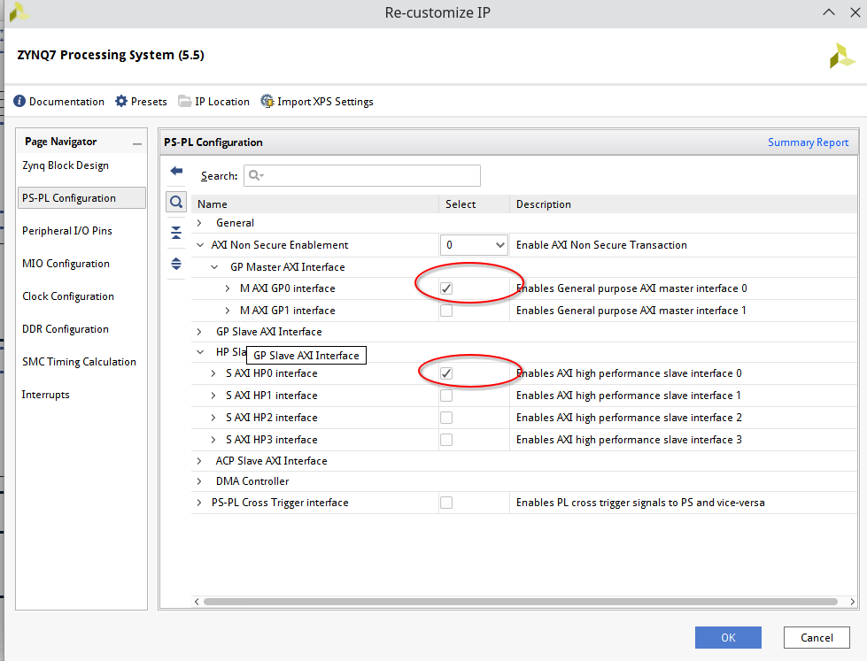The width and height of the screenshot is (867, 661).
Task: Click the IP Location folder icon
Action: pyautogui.click(x=185, y=101)
